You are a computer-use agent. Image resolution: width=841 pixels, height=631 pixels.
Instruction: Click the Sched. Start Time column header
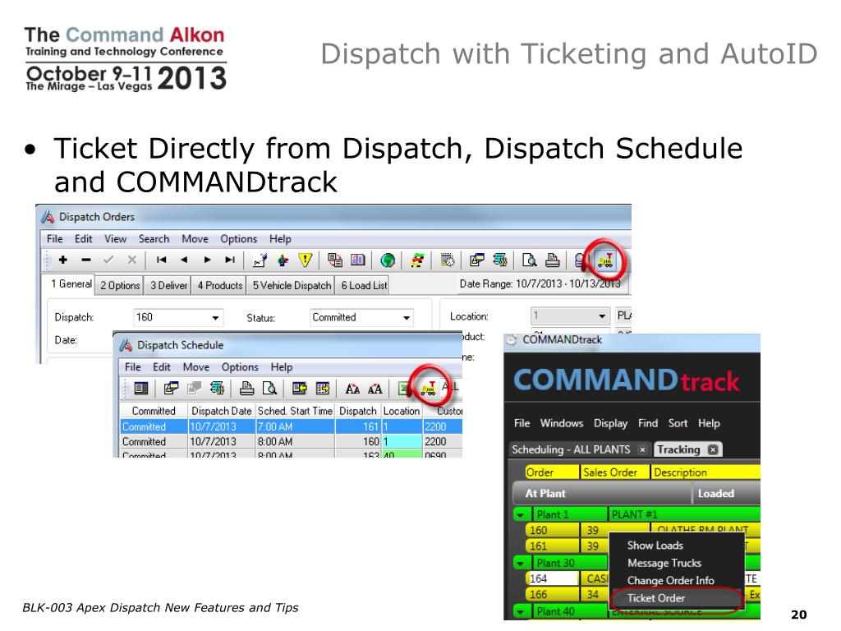point(295,411)
